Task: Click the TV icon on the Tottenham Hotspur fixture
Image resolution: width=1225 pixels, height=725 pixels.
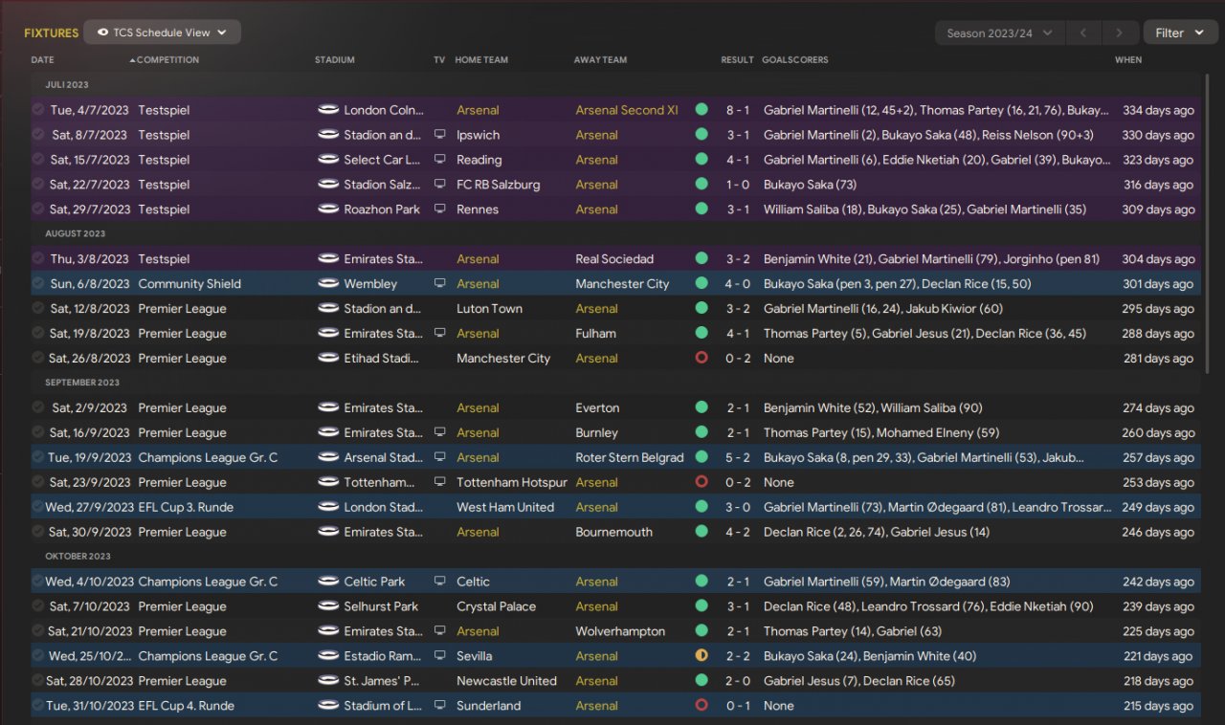Action: (440, 482)
